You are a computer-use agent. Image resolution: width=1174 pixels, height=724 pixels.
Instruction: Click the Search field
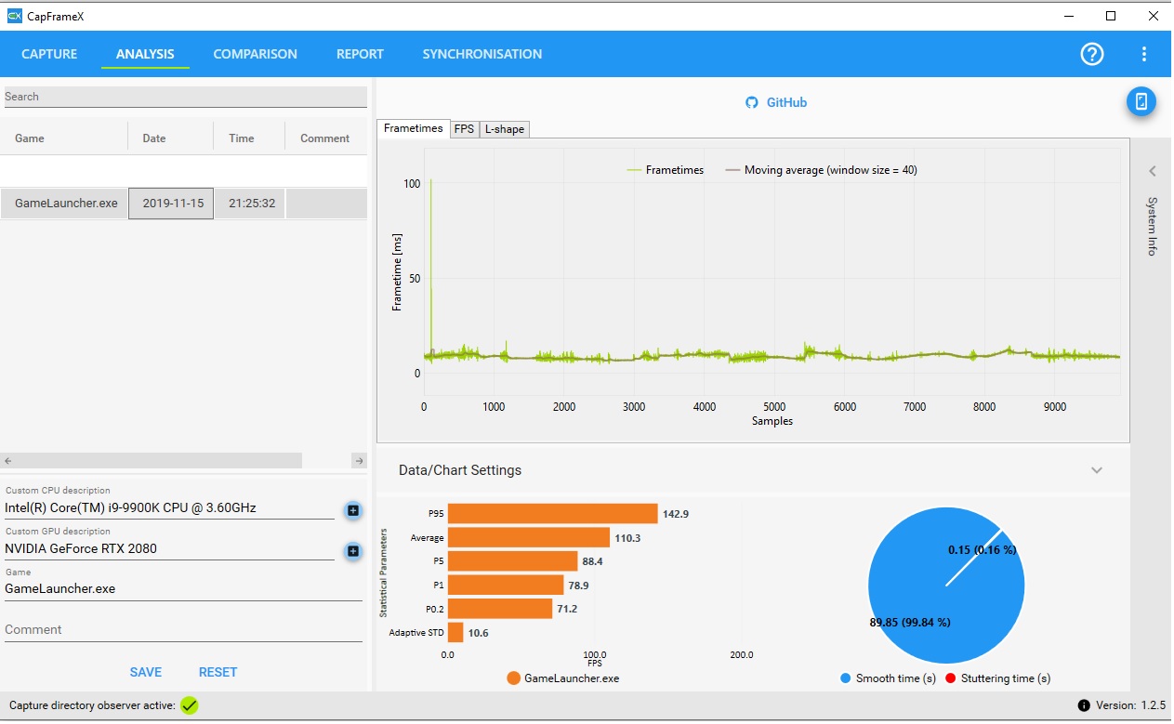185,97
